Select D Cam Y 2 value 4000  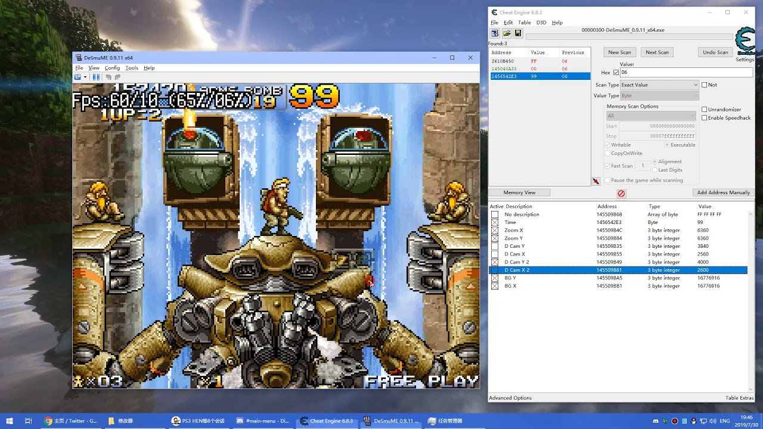coord(703,262)
